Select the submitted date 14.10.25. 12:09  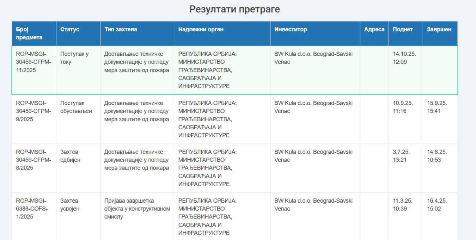point(404,58)
